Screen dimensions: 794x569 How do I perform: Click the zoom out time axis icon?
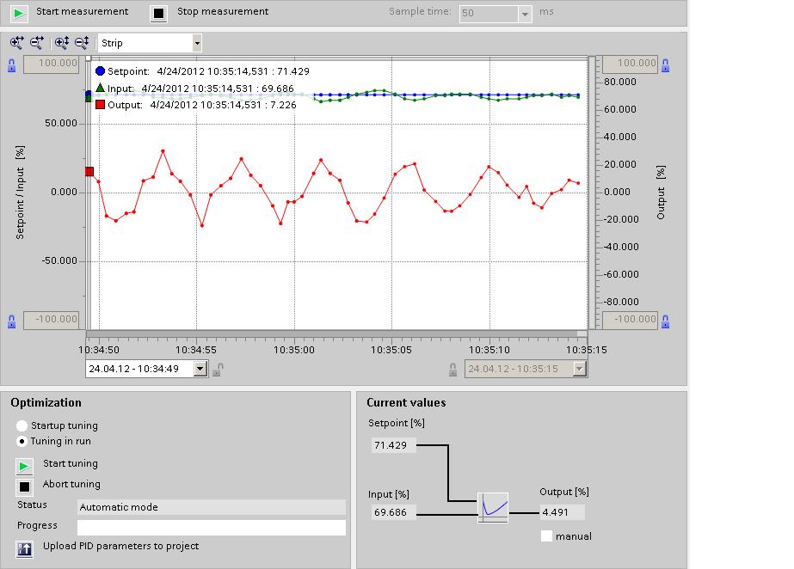(36, 43)
